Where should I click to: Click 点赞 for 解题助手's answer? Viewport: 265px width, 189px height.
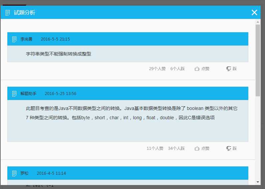click(205, 148)
